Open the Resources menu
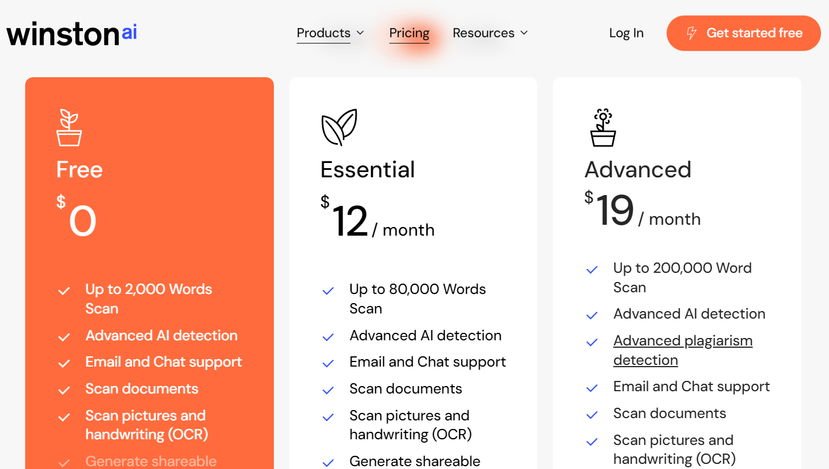This screenshot has height=469, width=829. (x=484, y=33)
